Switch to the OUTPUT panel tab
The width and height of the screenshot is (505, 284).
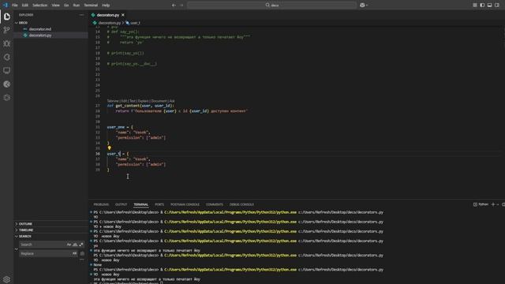point(121,204)
